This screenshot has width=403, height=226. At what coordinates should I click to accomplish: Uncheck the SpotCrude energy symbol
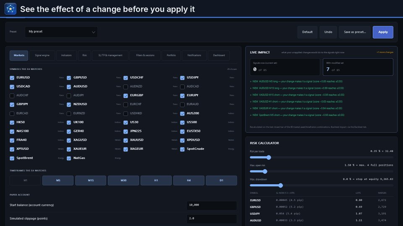pos(182,149)
